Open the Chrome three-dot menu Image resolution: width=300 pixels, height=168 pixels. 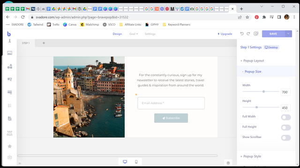pyautogui.click(x=294, y=17)
